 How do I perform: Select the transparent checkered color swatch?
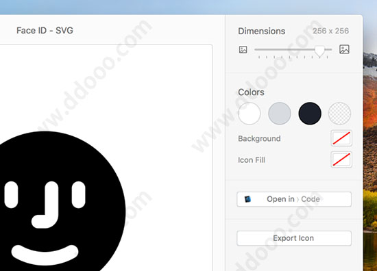pyautogui.click(x=339, y=114)
